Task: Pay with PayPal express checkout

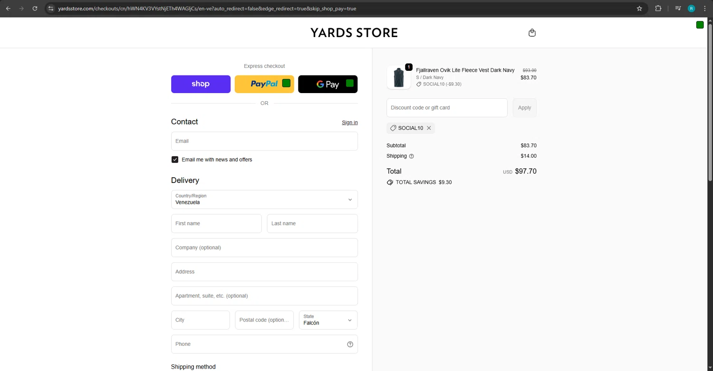Action: [264, 84]
